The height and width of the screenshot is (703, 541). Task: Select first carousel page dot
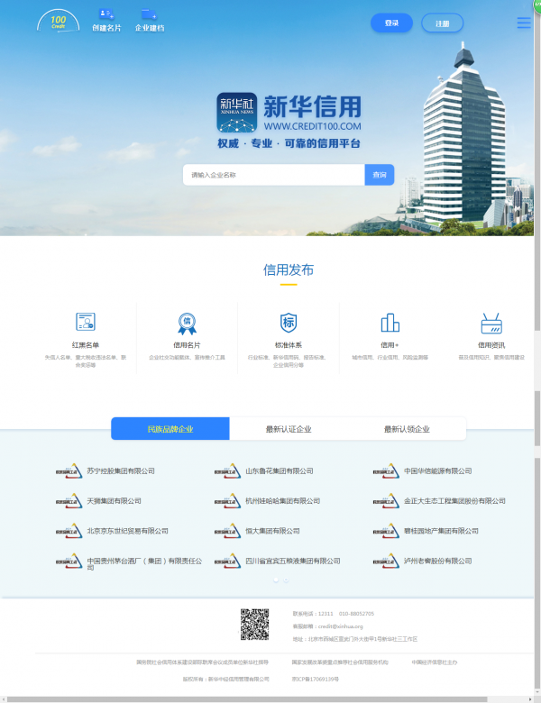pos(276,580)
